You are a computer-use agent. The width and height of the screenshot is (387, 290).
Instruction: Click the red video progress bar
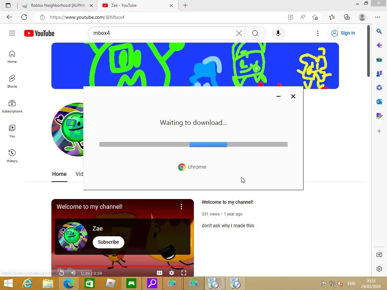click(x=123, y=266)
